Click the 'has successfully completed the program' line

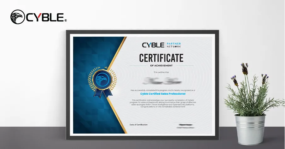pyautogui.click(x=163, y=90)
